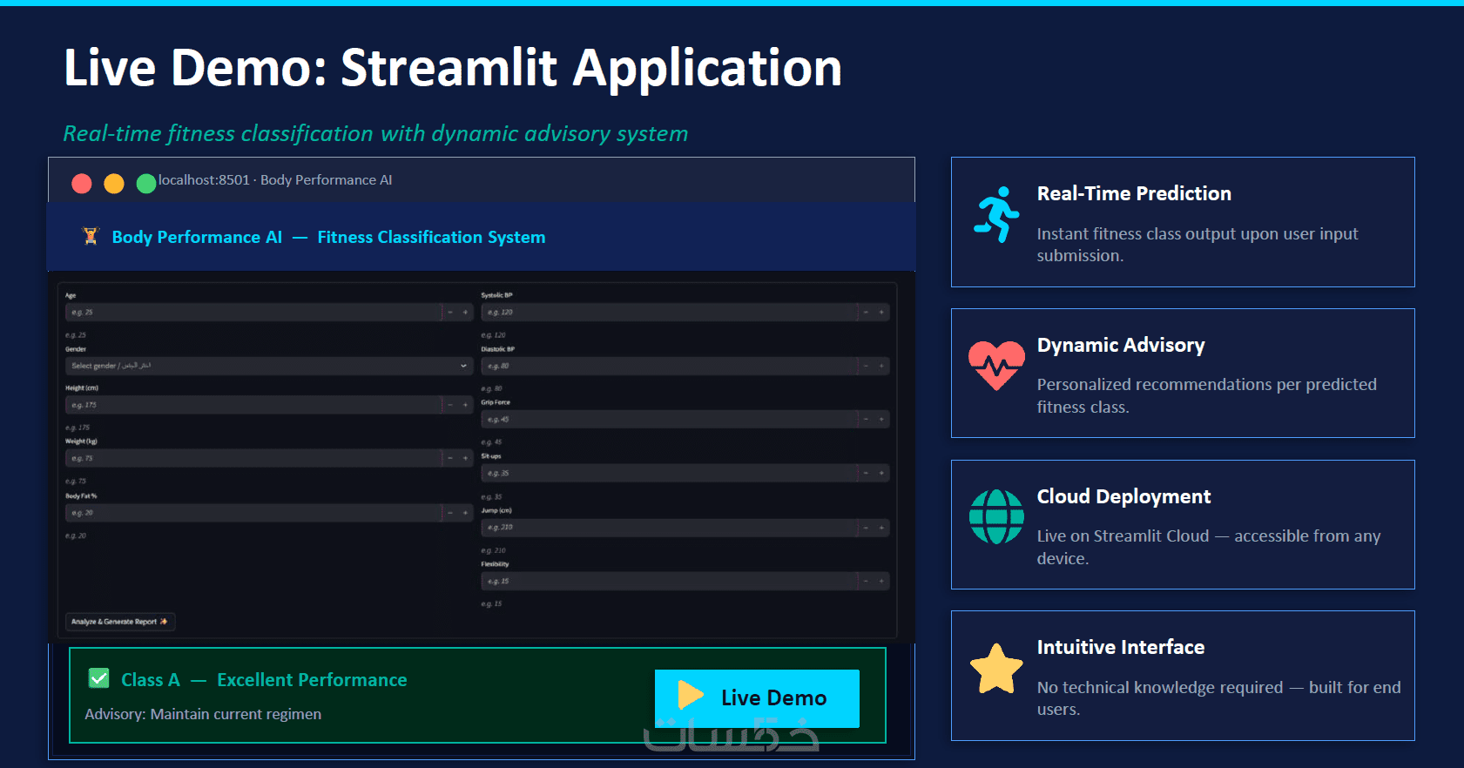Click the Analyze & Generate Report button

tap(120, 622)
